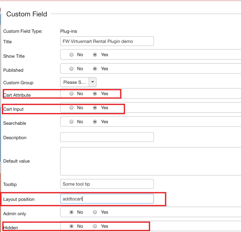Select No for Show Title
The width and height of the screenshot is (241, 232).
click(x=71, y=55)
